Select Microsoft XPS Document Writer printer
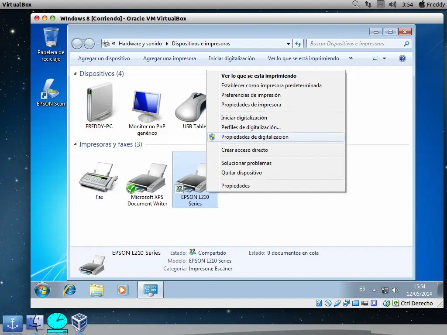 tap(147, 185)
